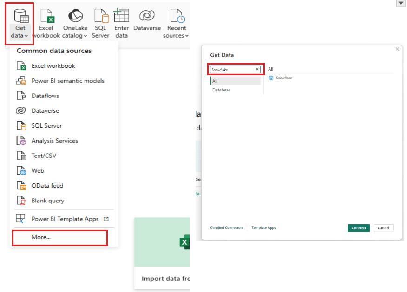Click the Get data database icon
This screenshot has width=407, height=292.
tap(21, 16)
